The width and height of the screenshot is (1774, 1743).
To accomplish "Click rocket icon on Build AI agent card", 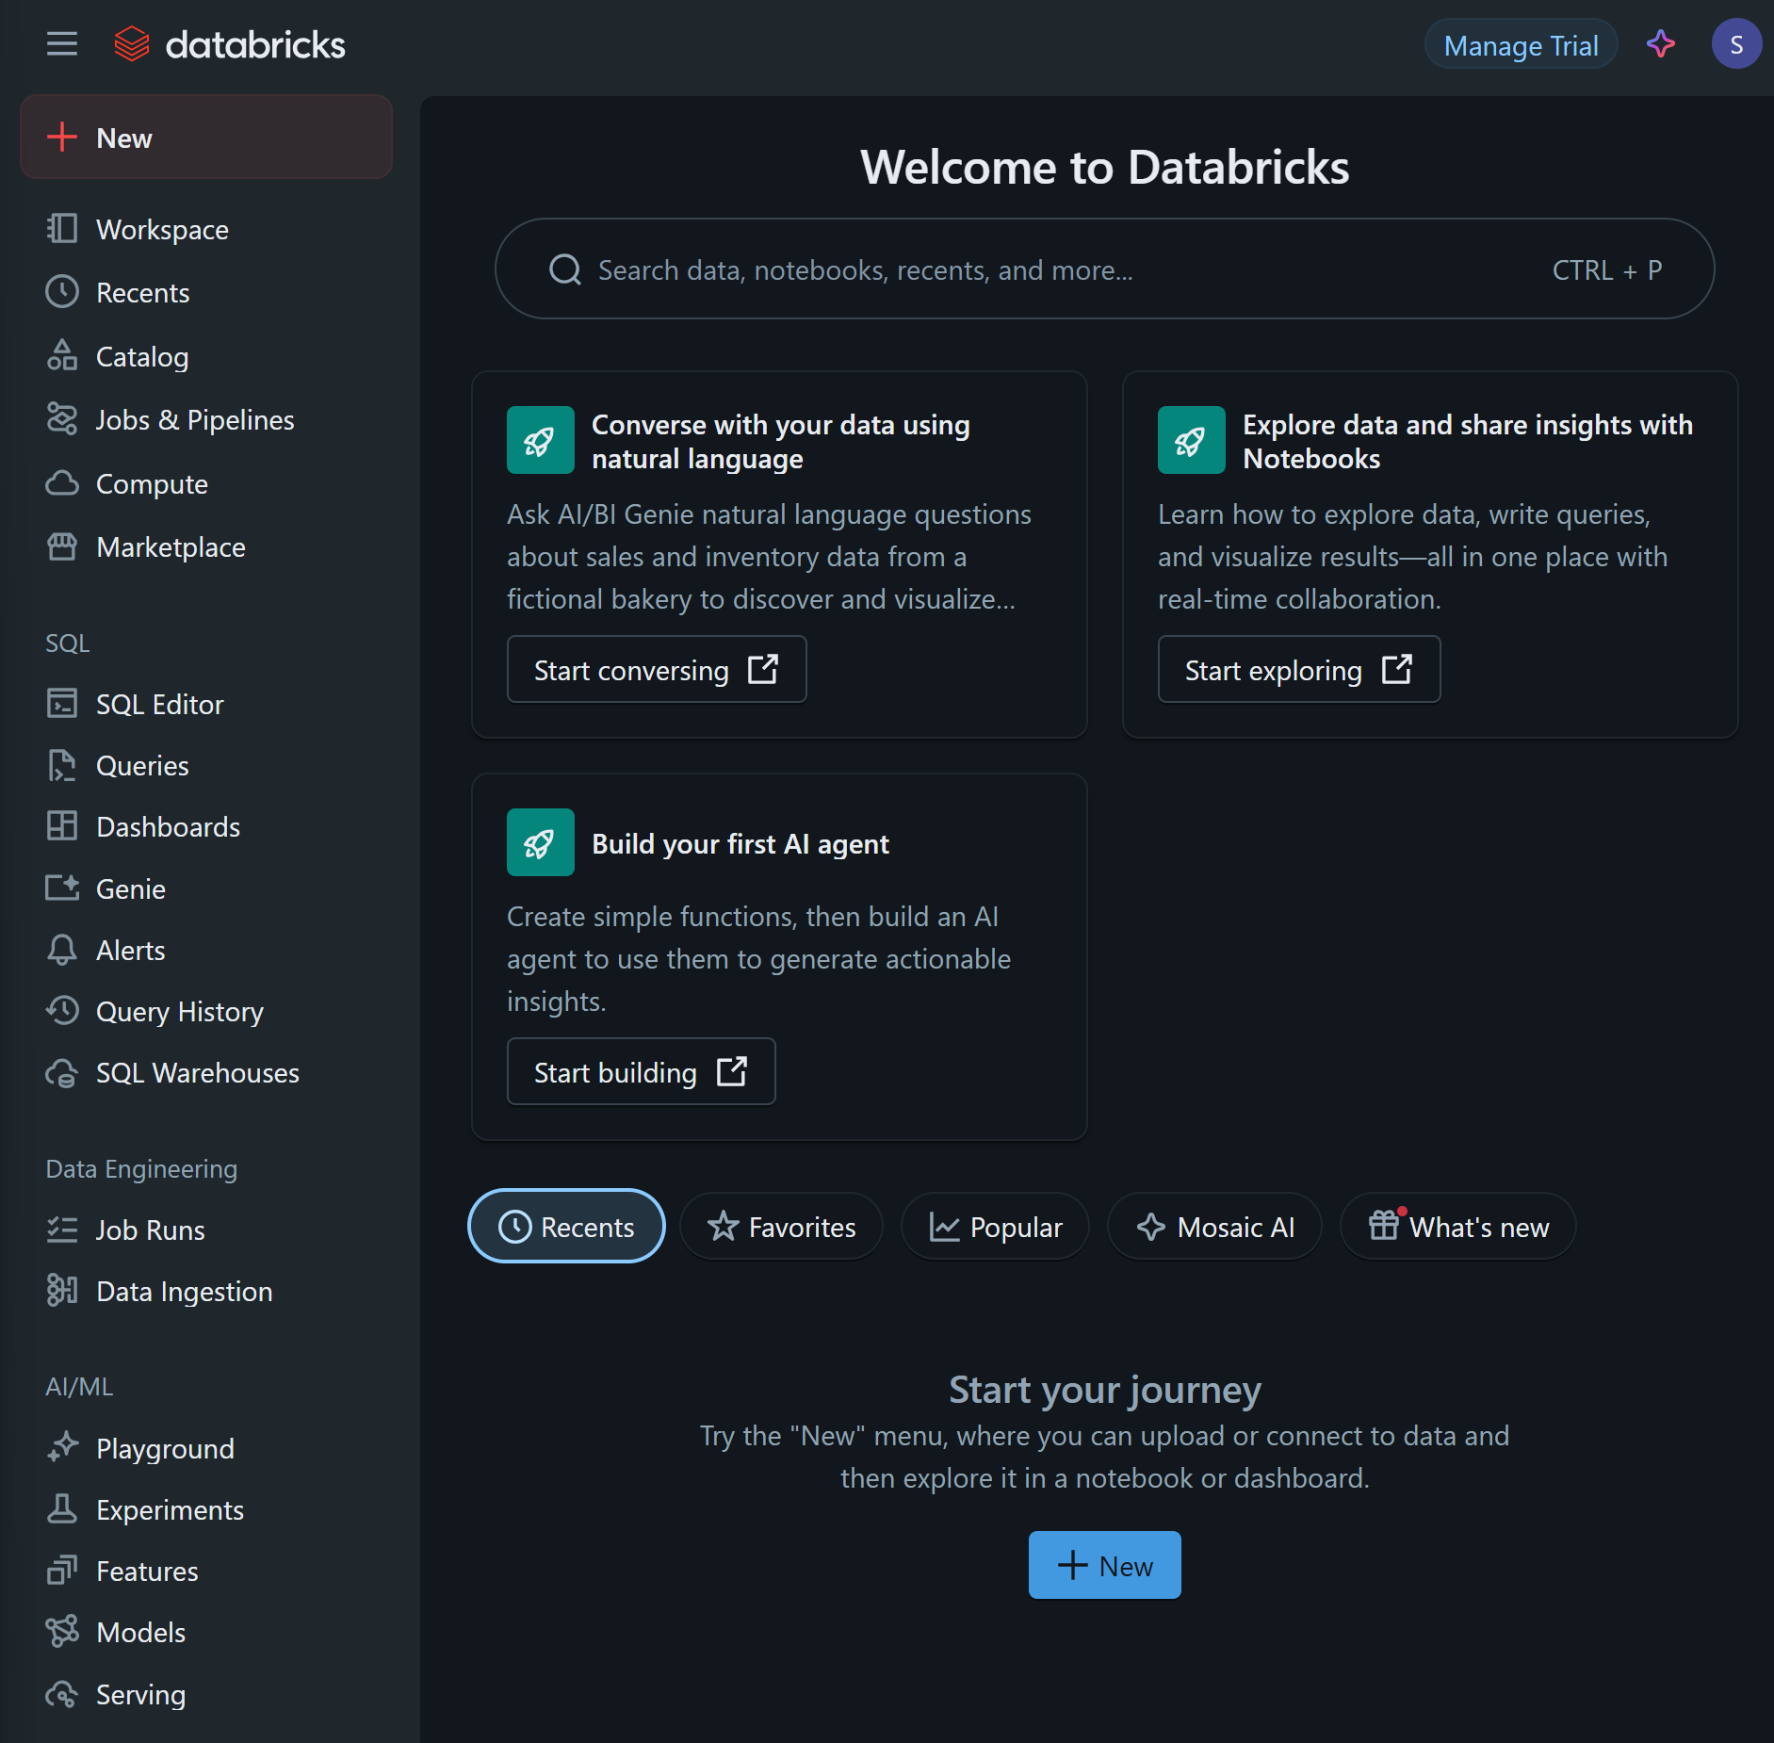I will [540, 842].
